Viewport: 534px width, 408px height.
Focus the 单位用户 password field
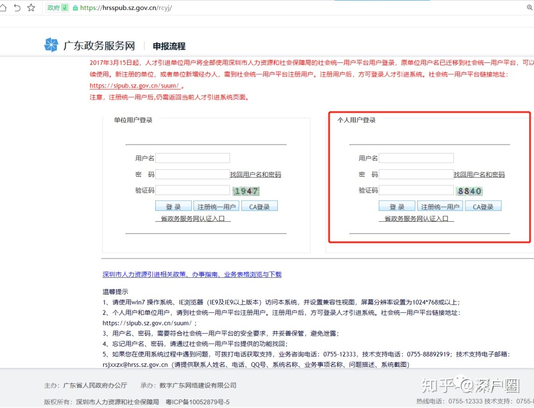pos(192,174)
